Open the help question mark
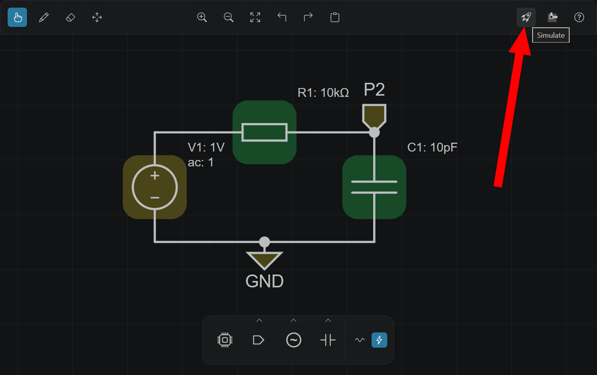Screen dimensions: 597x375 (579, 17)
